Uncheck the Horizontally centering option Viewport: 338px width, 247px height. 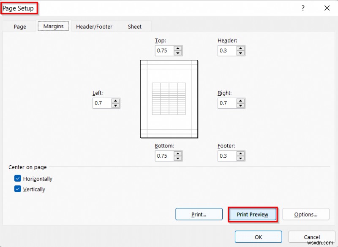tap(17, 178)
